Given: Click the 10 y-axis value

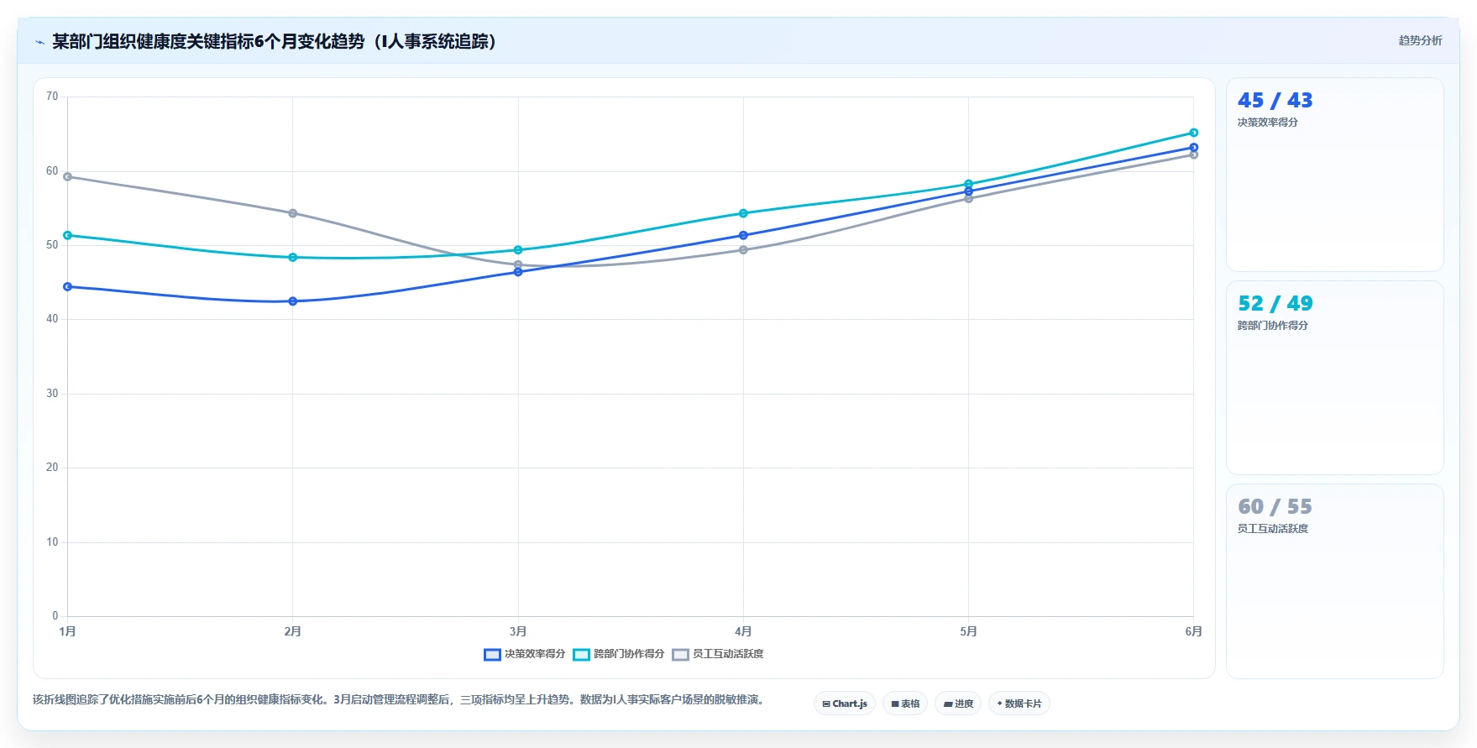Looking at the screenshot, I should [52, 542].
